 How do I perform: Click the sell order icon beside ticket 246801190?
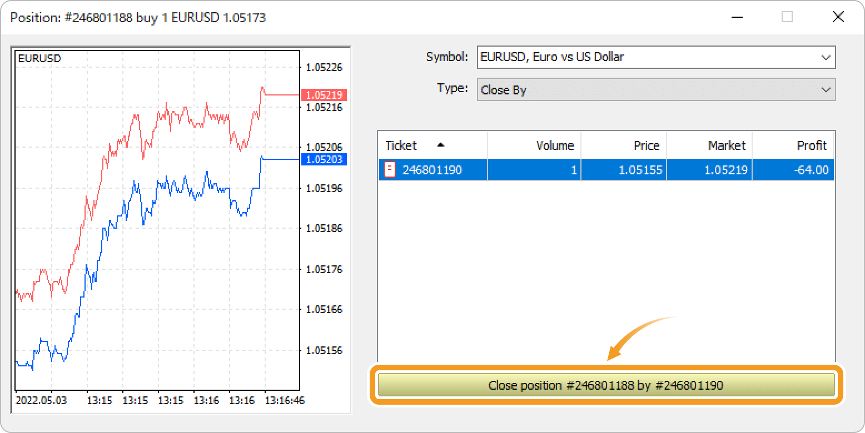tap(390, 170)
